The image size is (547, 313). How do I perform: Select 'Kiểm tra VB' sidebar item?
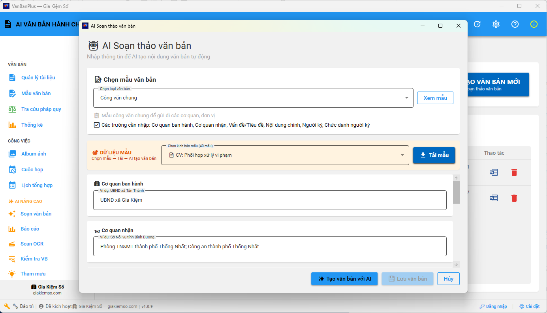click(x=34, y=259)
